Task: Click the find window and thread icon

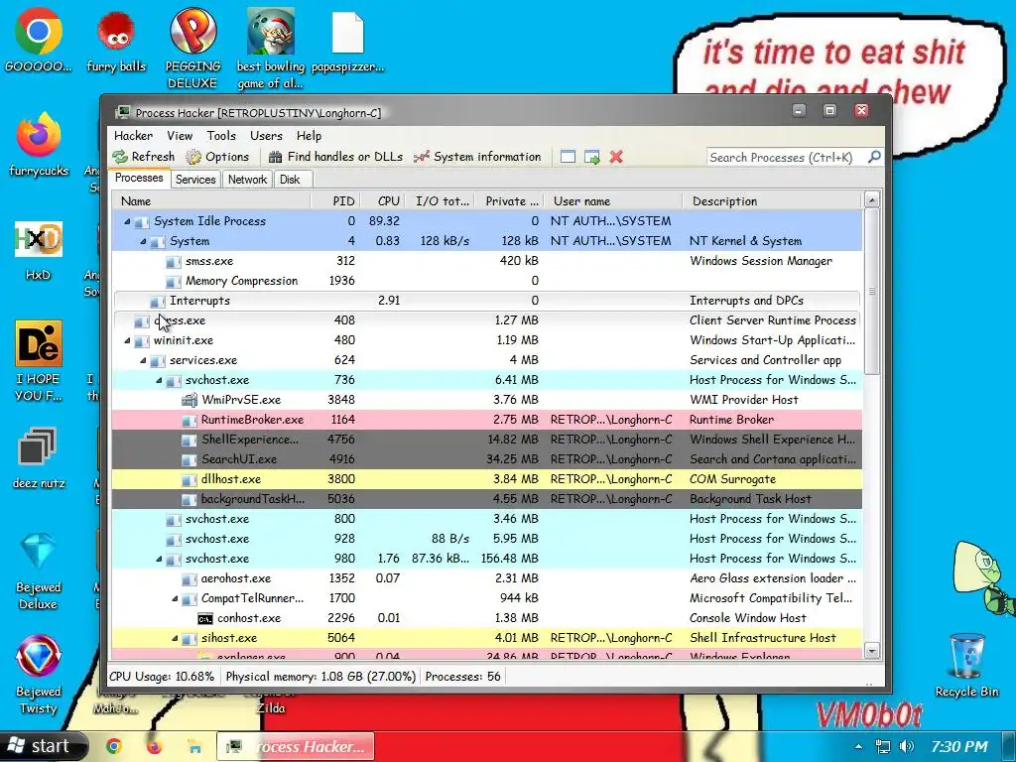Action: 591,157
